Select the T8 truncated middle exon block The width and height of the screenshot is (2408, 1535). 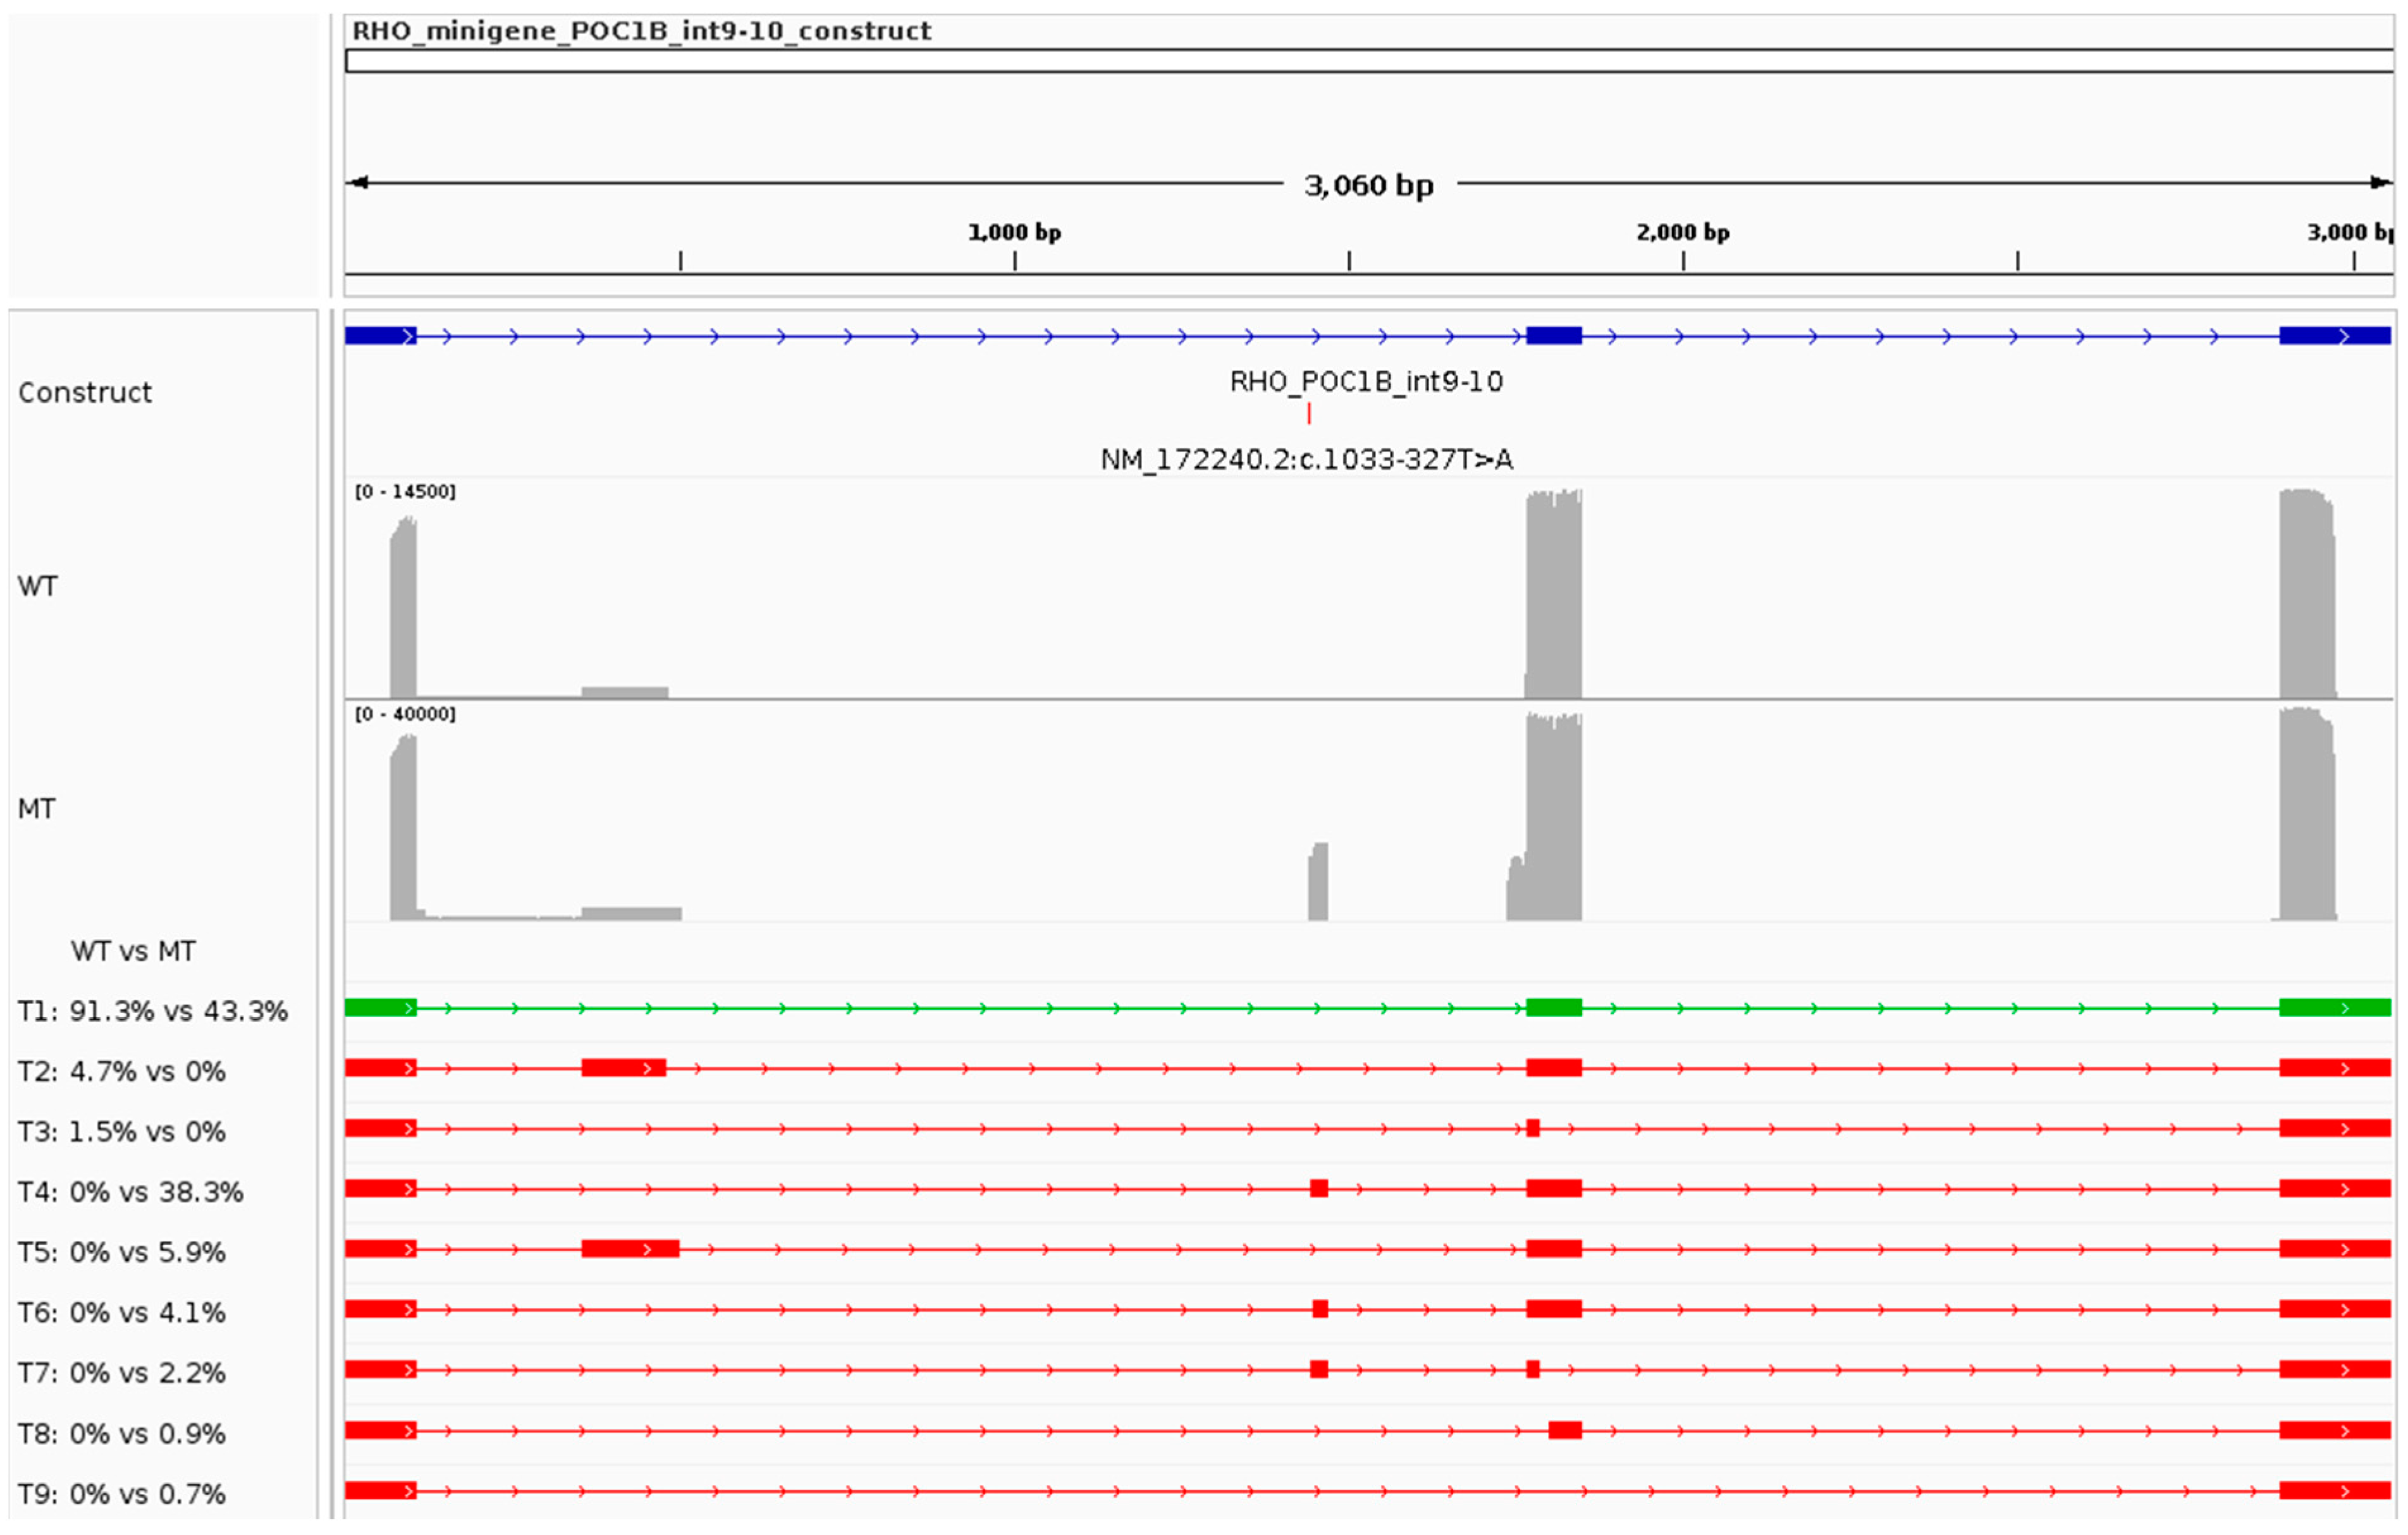1565,1430
